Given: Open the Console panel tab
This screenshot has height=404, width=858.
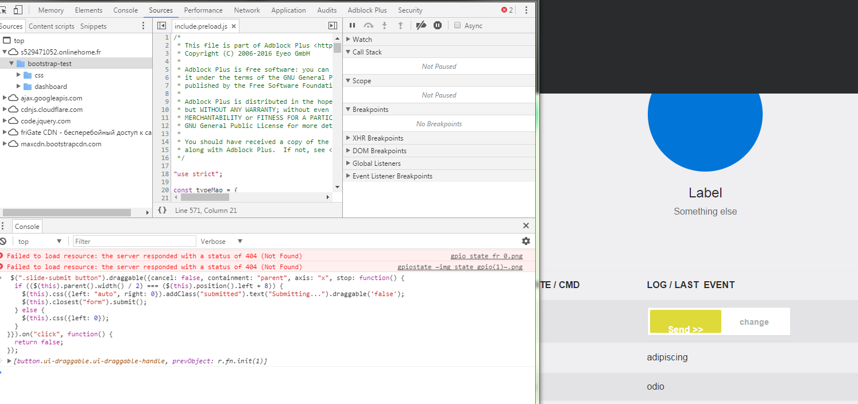Looking at the screenshot, I should 126,10.
